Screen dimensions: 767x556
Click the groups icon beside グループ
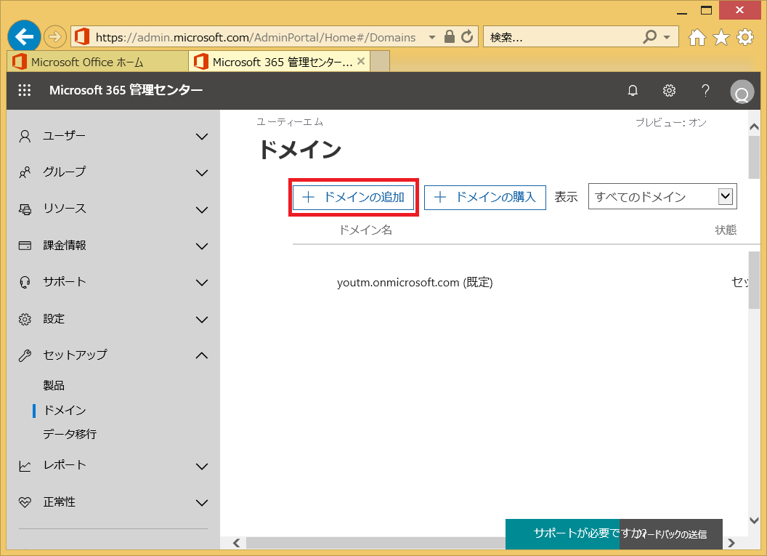click(25, 172)
